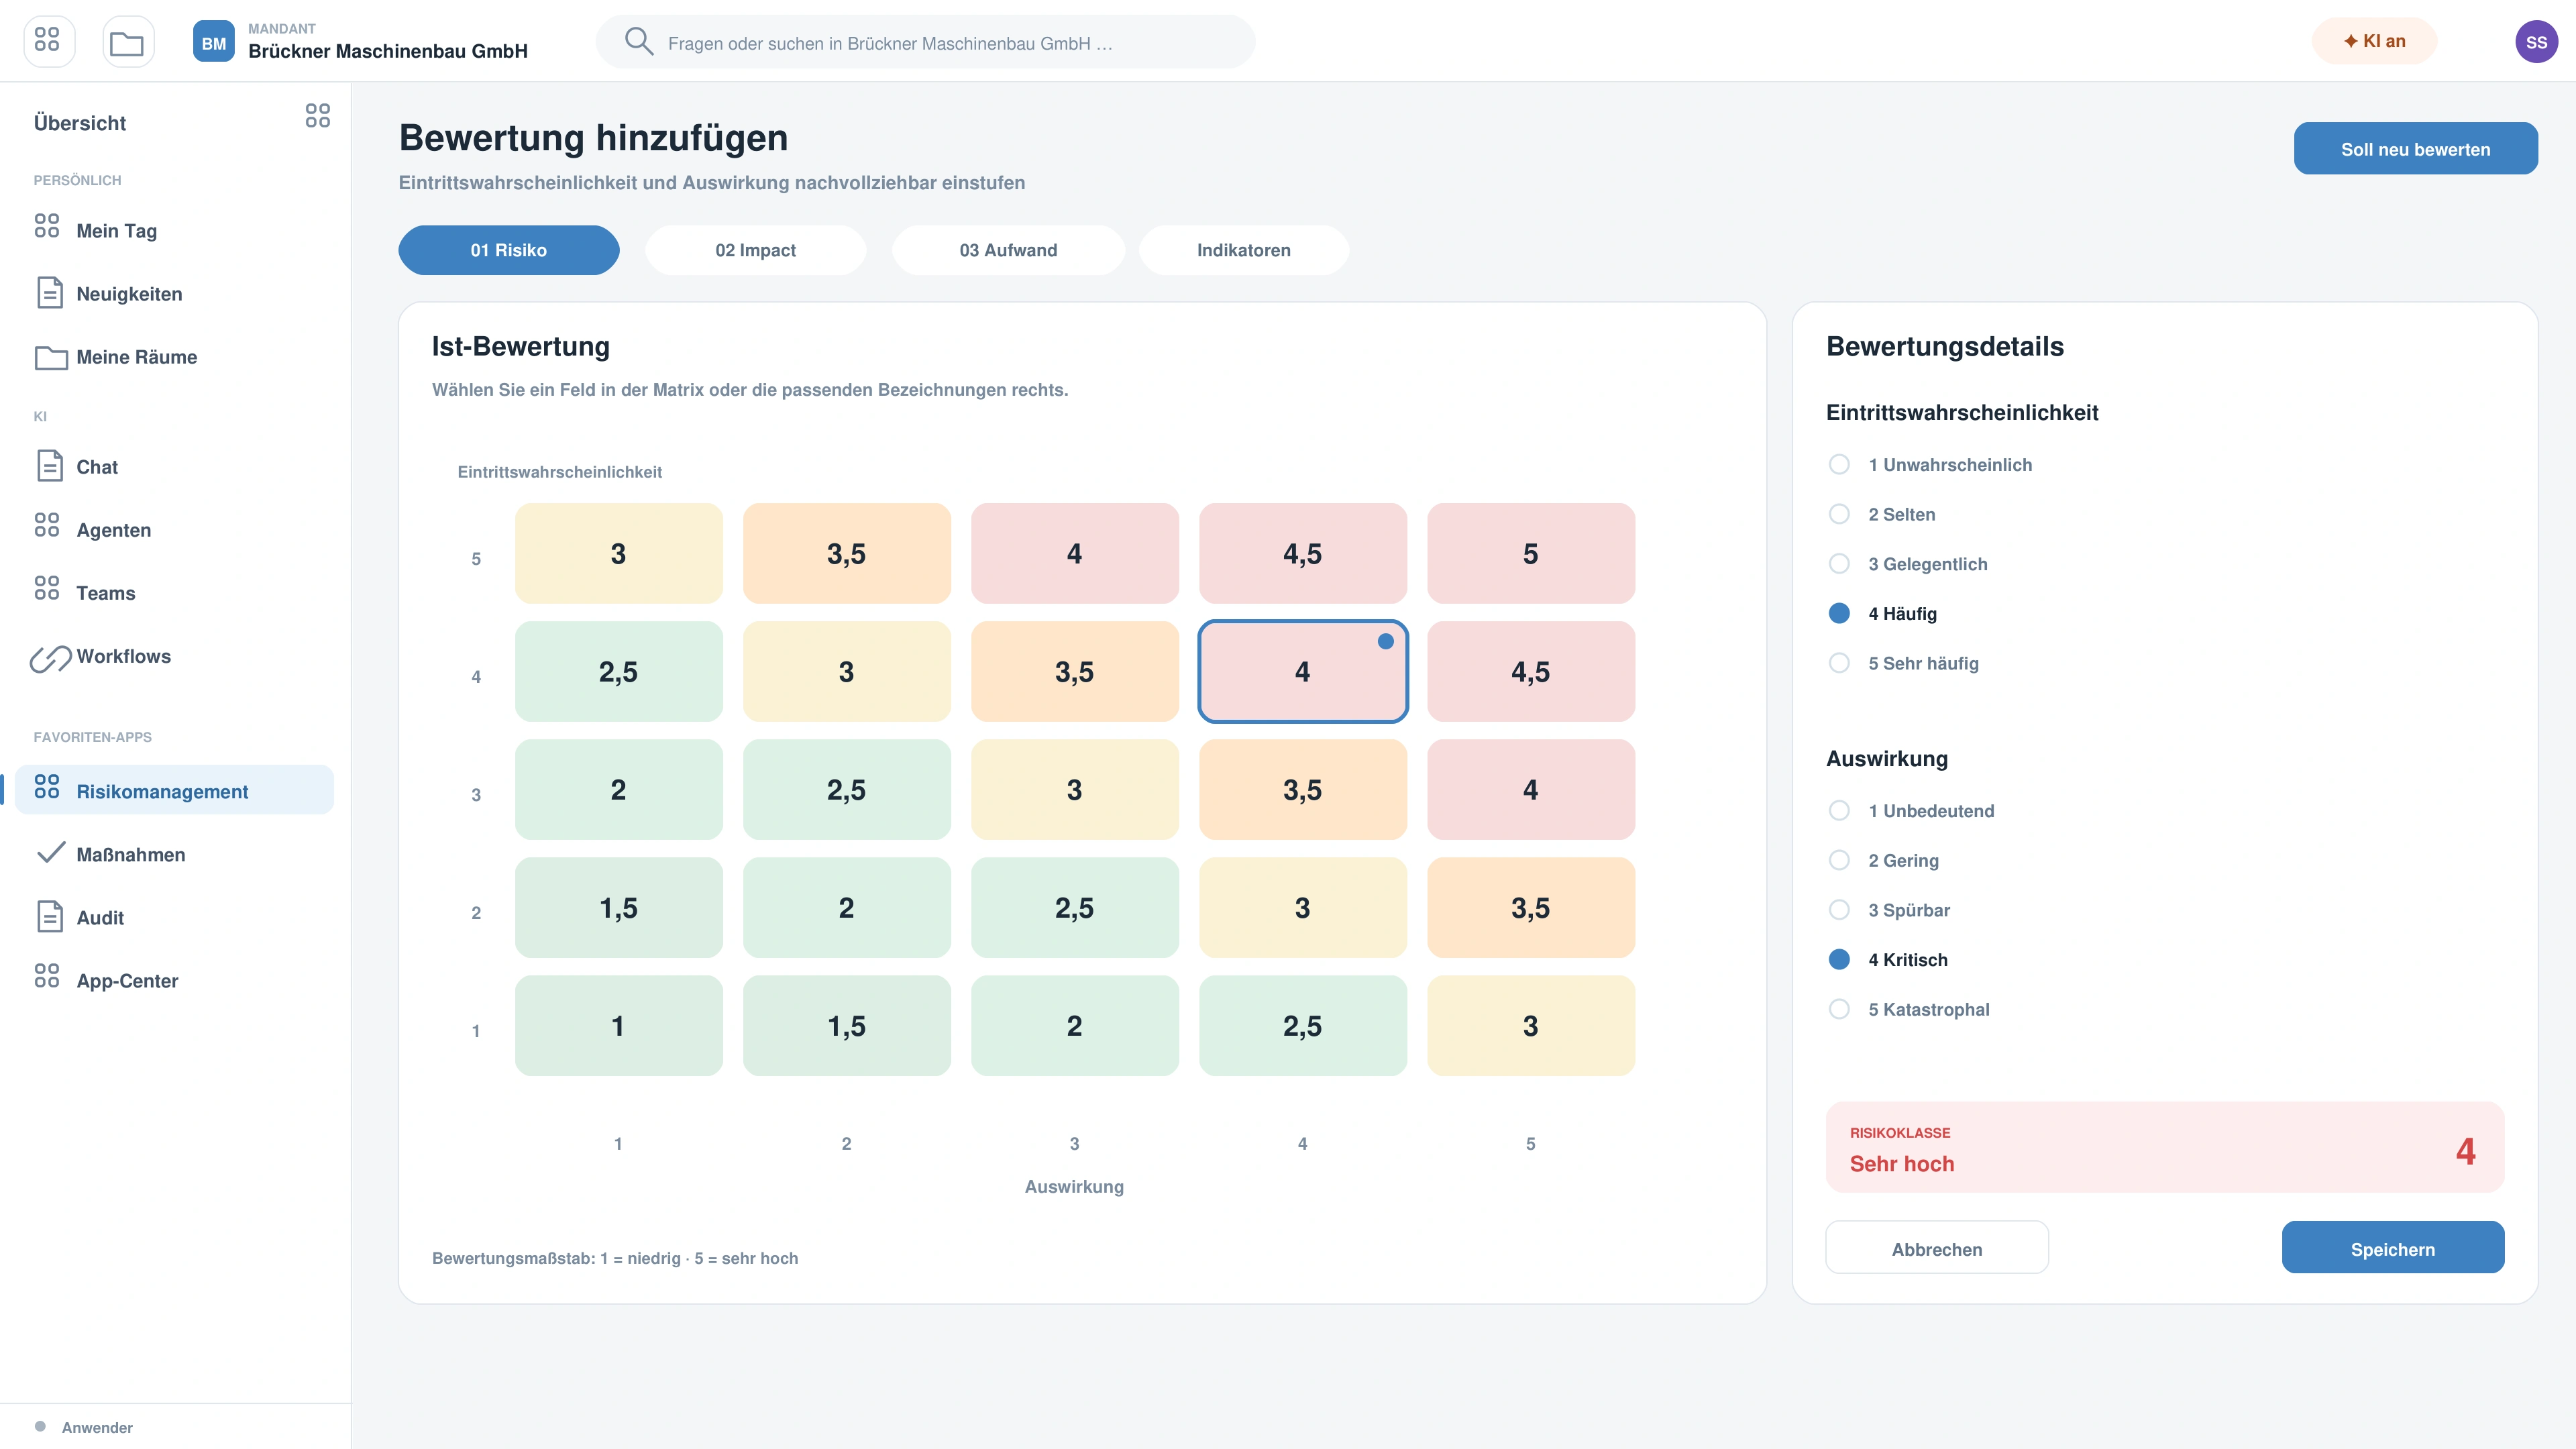Open Workflows link icon in sidebar
Viewport: 2576px width, 1449px height.
[x=50, y=657]
